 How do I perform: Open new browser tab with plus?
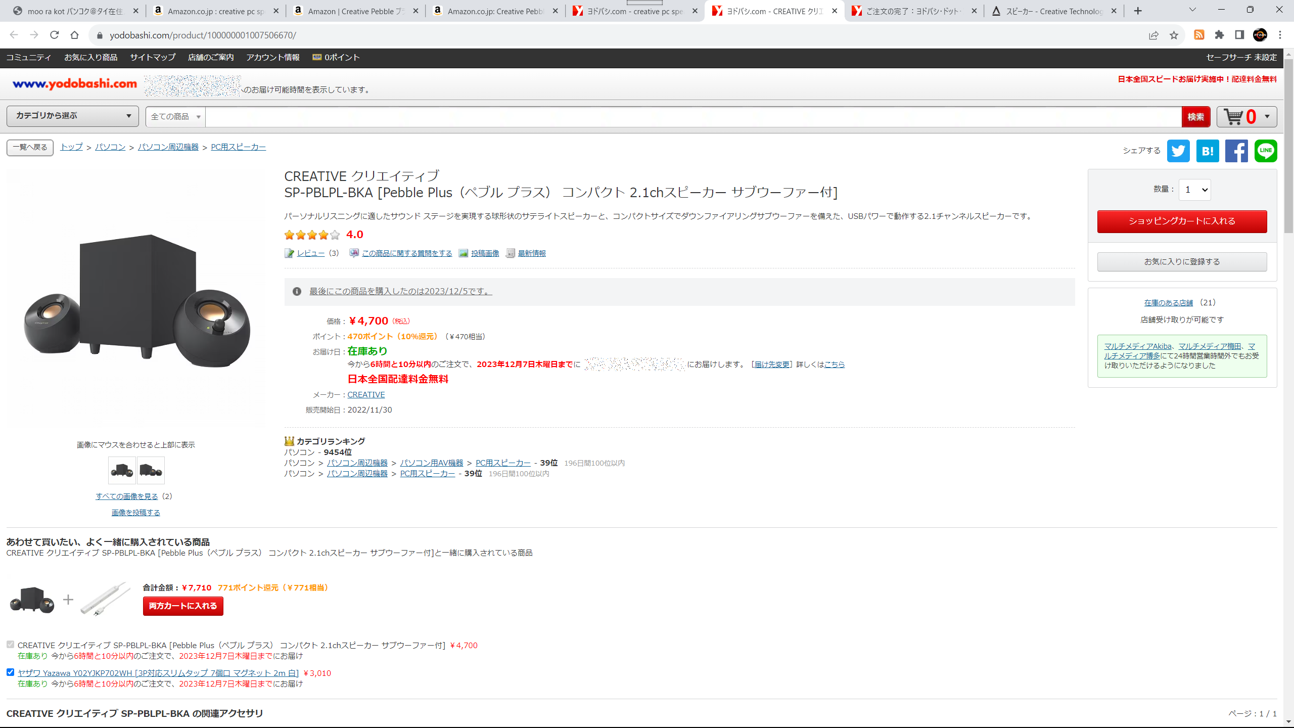[x=1138, y=11]
